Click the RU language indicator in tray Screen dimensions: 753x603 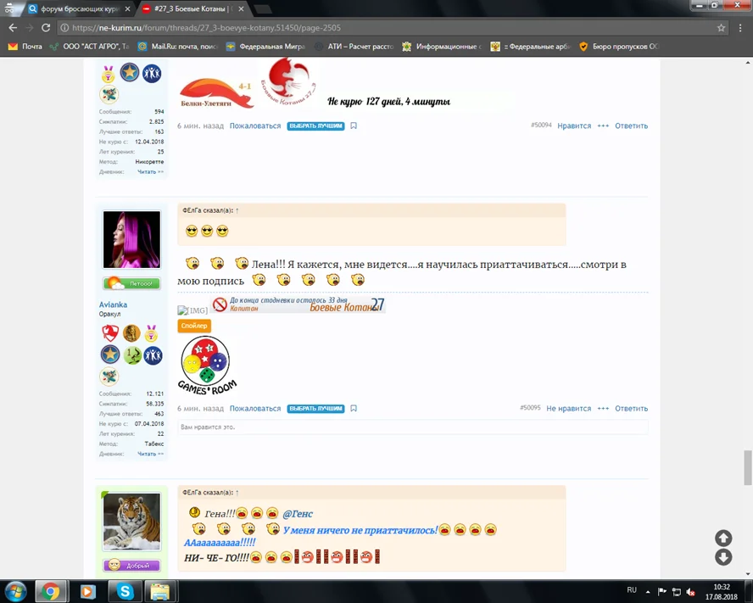click(632, 590)
